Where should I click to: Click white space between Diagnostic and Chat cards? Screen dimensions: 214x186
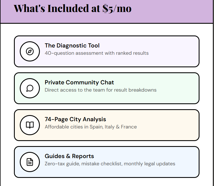tap(106, 70)
